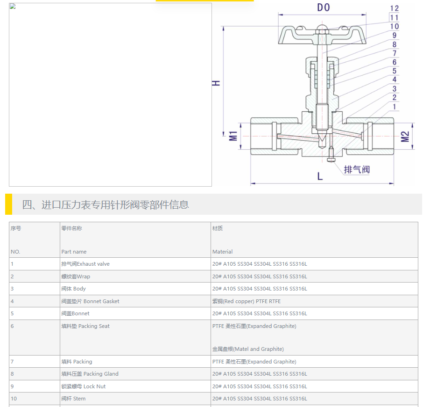Screen dimensions: 423x407
Task: Click the D0 dimension label above the handwheel
Action: 323,7
